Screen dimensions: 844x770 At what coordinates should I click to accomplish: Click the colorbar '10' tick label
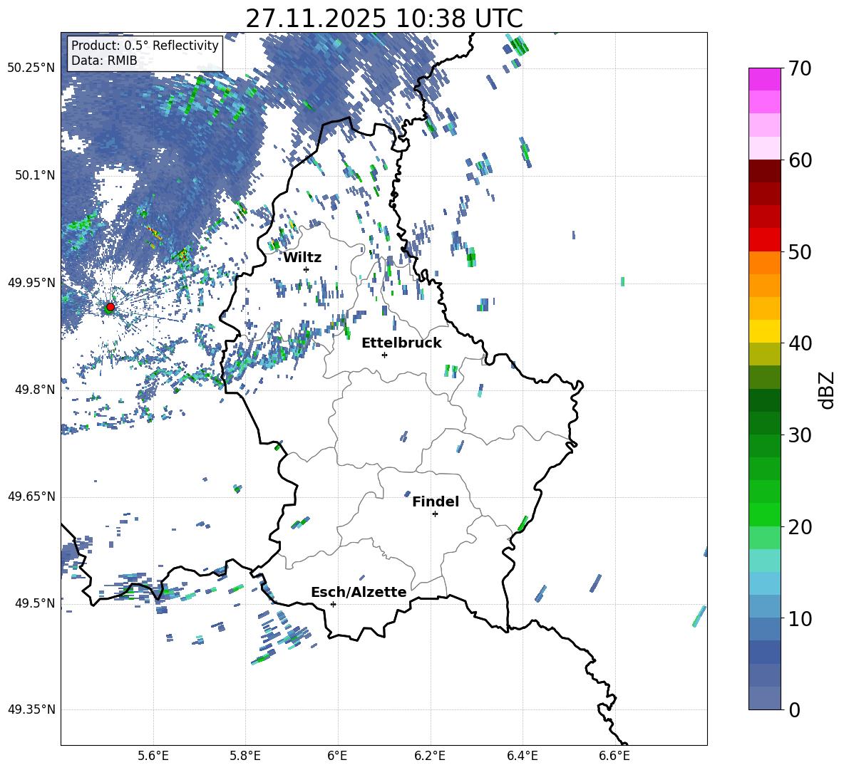(x=800, y=618)
